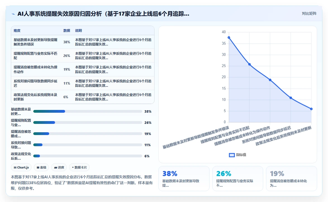Screen dimensions: 328x202
Task: Click the 11% progress bar
Action: 88,145
